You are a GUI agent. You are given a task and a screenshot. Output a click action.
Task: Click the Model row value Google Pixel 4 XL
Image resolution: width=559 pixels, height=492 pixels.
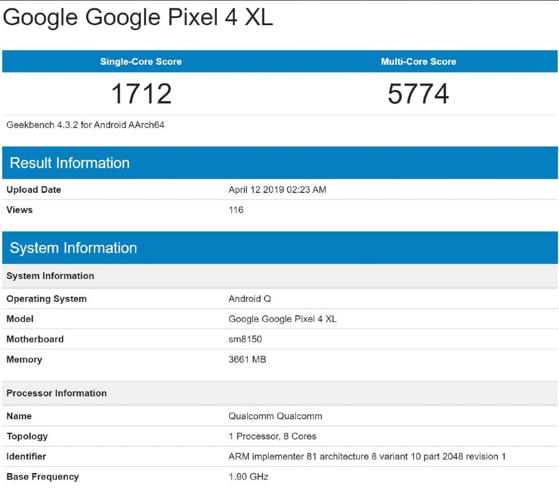282,319
